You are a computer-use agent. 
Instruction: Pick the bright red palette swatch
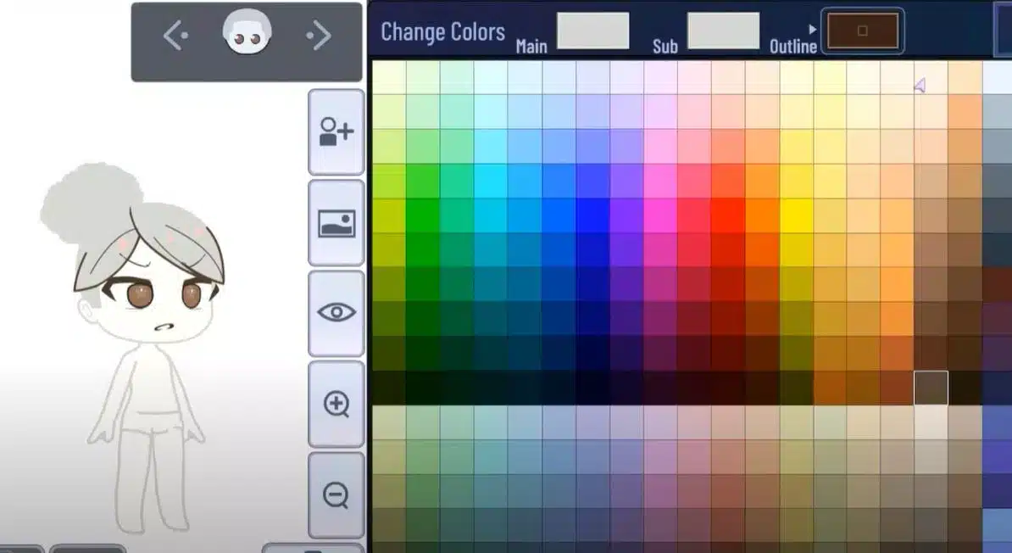click(728, 215)
